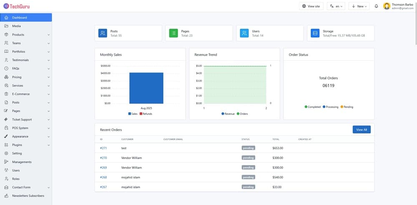Screen dimensions: 417x205
Task: Click the Completed green legend dot
Action: coord(306,107)
